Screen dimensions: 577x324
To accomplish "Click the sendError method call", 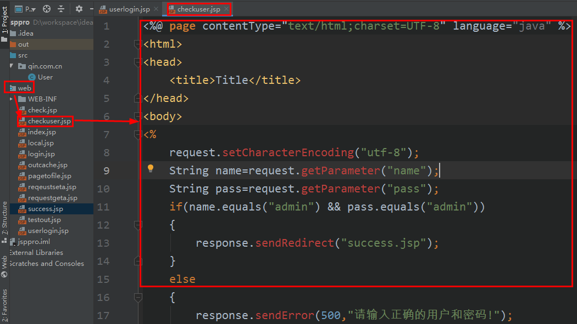I will (x=285, y=316).
